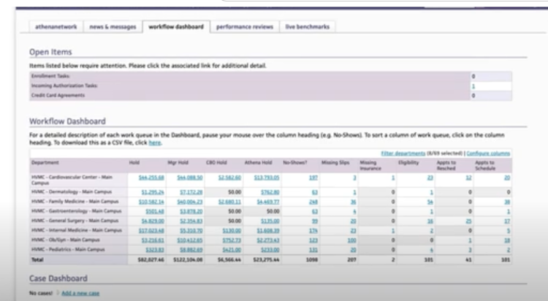Open General Surgery Hold amount $4,829.00
The image size is (548, 301).
[x=153, y=221]
